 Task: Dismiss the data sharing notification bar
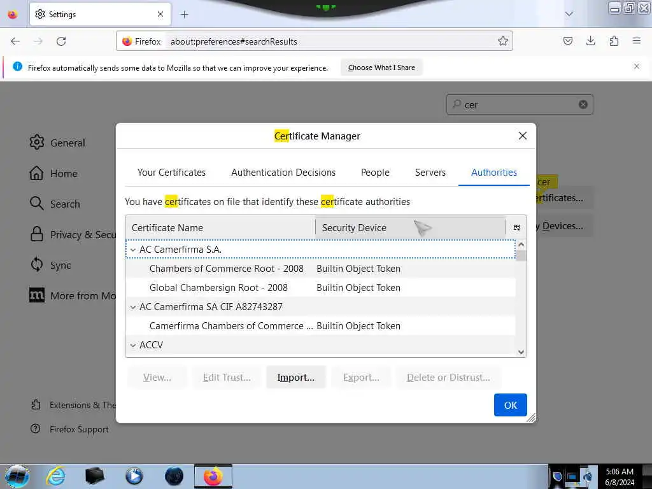point(637,66)
